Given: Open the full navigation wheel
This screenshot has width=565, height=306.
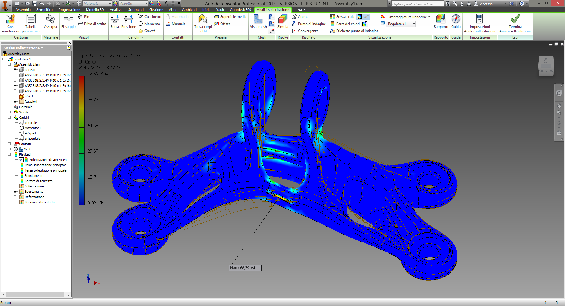Looking at the screenshot, I should tap(559, 93).
